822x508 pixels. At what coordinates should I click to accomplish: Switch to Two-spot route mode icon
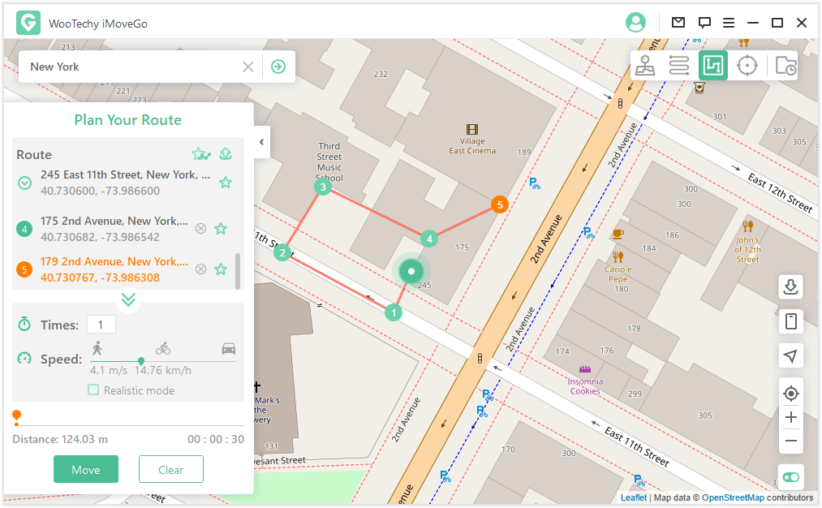pyautogui.click(x=679, y=66)
